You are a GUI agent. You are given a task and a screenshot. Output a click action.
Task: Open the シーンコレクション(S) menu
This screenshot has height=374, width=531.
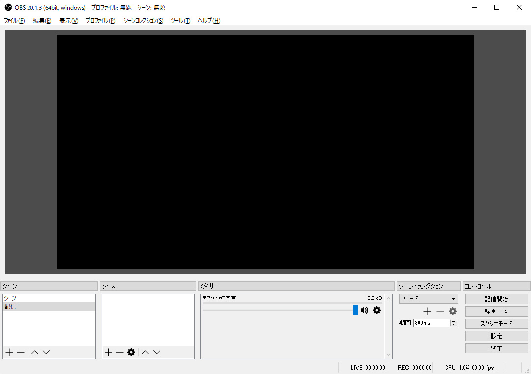[x=143, y=20]
